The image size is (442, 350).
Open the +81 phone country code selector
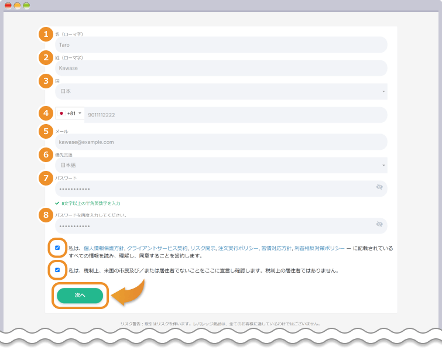point(70,114)
